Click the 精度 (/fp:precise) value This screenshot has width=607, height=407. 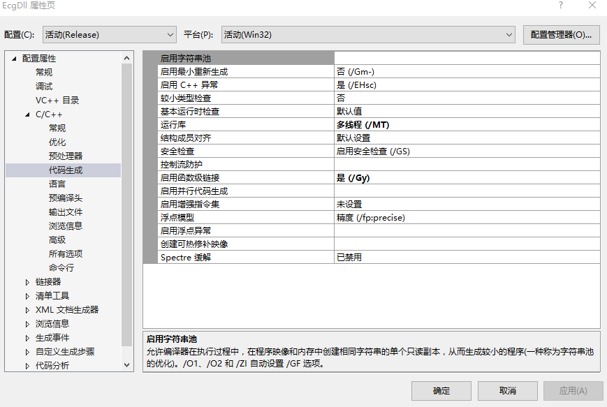tap(467, 217)
